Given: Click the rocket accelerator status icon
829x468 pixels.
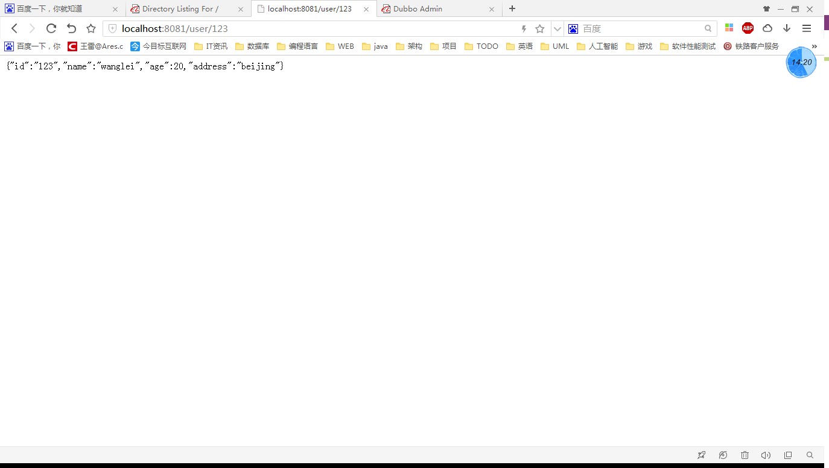Looking at the screenshot, I should (x=701, y=455).
